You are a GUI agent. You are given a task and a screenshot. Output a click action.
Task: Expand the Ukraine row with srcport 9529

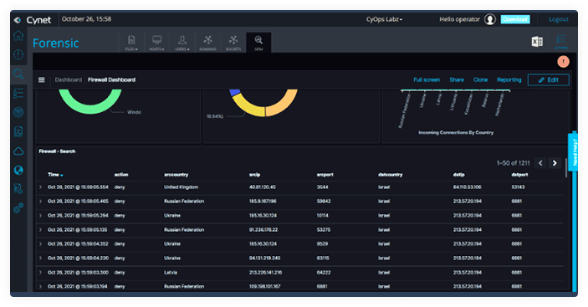pyautogui.click(x=40, y=244)
